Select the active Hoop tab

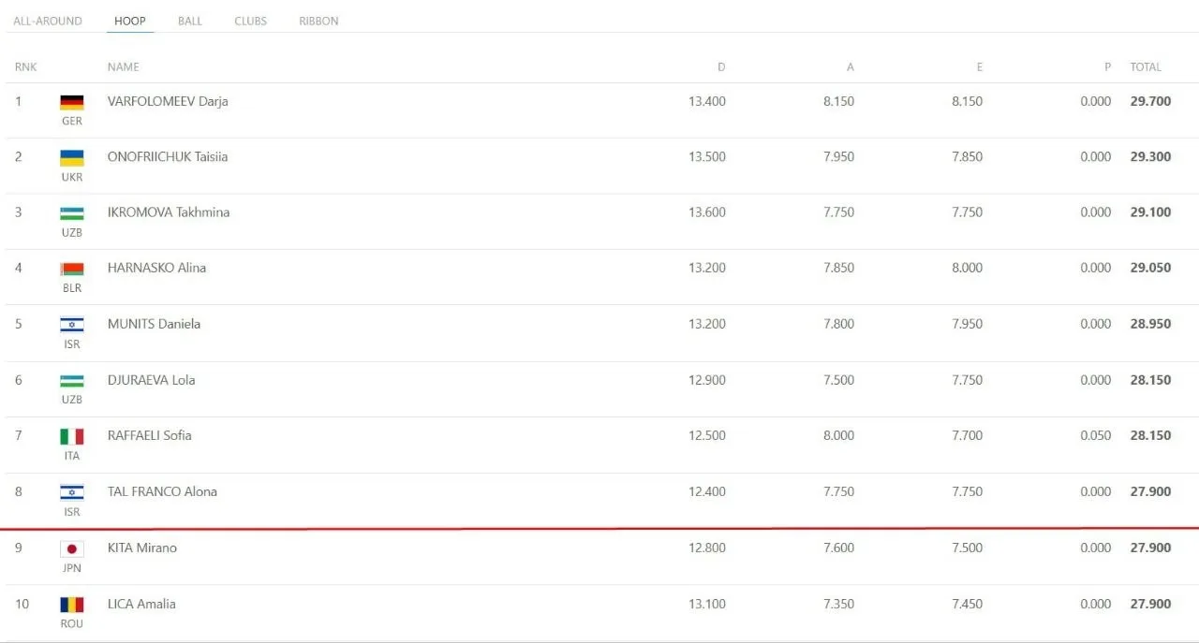(x=130, y=21)
